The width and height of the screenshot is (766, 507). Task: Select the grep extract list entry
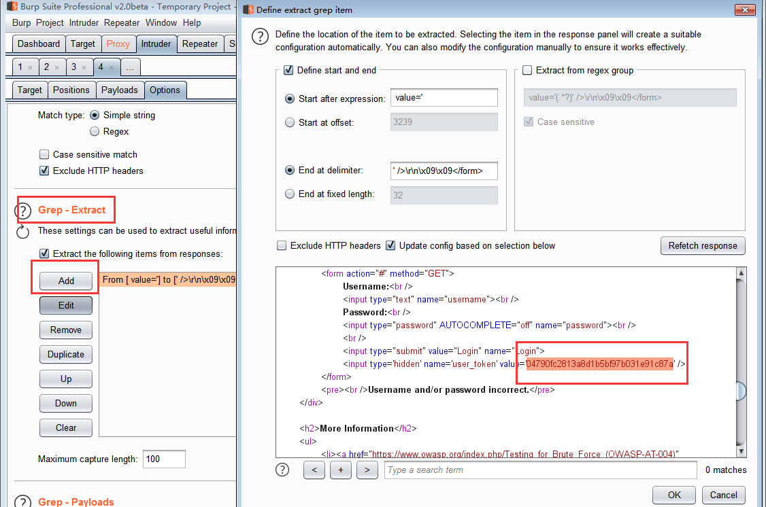(167, 279)
